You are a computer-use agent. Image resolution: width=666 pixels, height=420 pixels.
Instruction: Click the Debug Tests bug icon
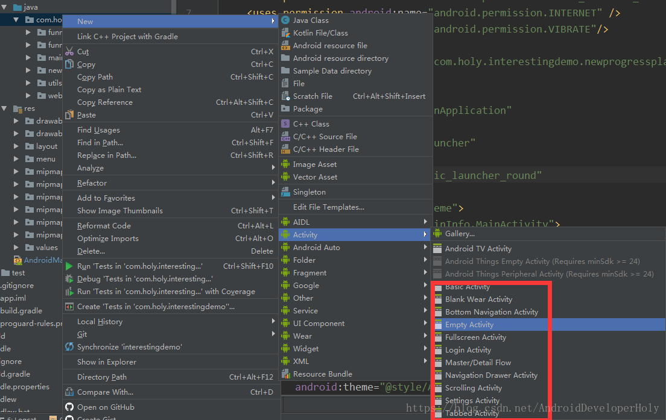pyautogui.click(x=69, y=279)
